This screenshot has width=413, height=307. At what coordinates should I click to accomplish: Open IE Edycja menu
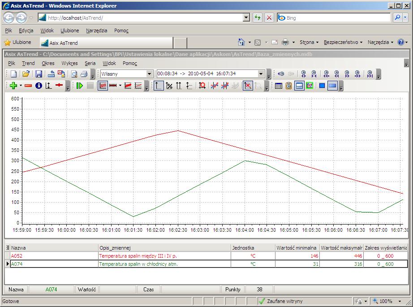[x=26, y=30]
